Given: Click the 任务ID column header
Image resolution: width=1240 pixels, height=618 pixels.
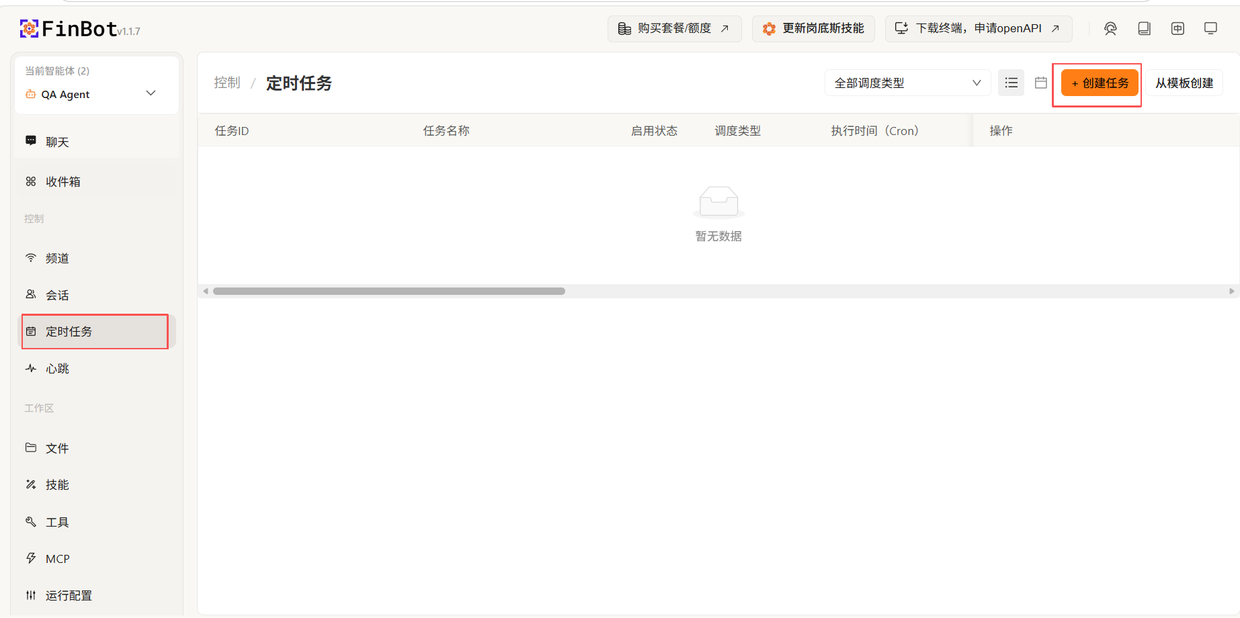Looking at the screenshot, I should coord(232,131).
